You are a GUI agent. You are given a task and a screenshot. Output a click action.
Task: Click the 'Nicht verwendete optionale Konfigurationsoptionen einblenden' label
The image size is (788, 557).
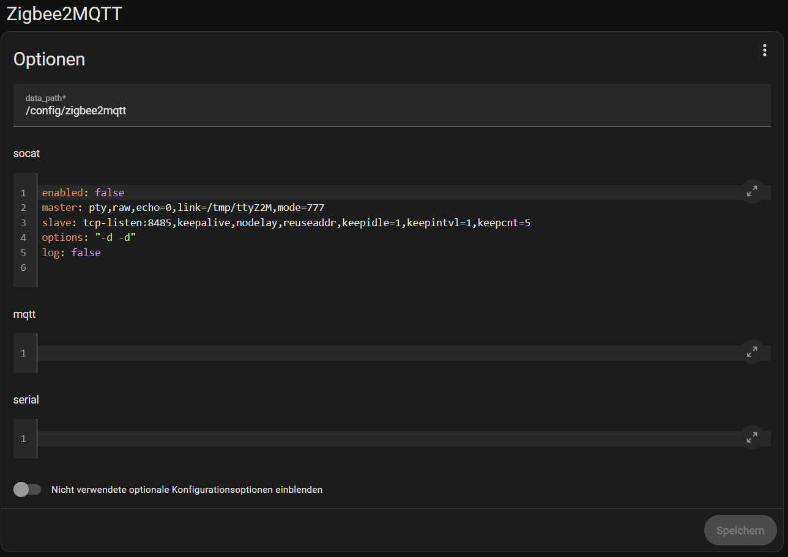point(187,490)
